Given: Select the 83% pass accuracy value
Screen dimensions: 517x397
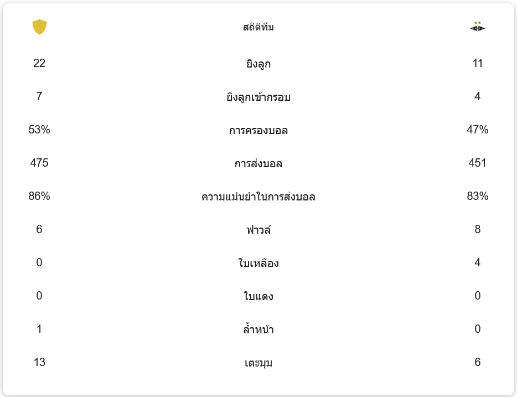Looking at the screenshot, I should coord(478,196).
